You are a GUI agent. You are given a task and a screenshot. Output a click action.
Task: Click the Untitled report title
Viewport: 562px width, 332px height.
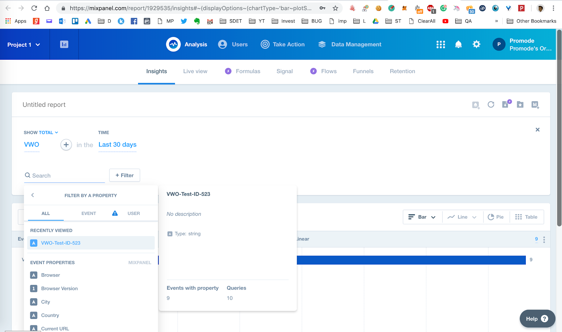click(x=44, y=105)
